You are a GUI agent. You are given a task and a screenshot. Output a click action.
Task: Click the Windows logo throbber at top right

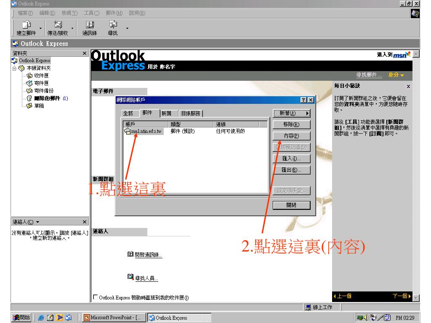415,13
